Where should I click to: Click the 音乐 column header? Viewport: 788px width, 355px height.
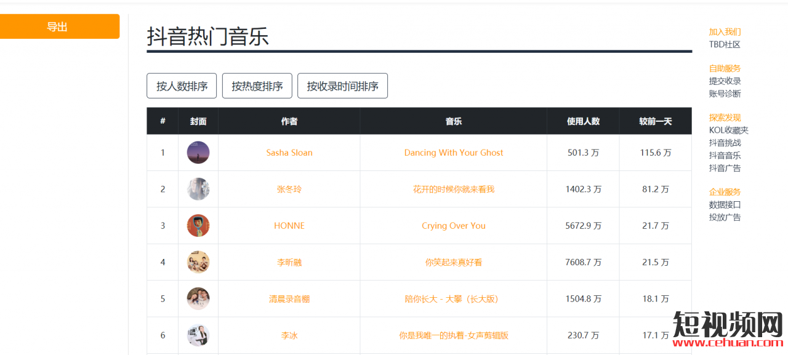[x=454, y=121]
